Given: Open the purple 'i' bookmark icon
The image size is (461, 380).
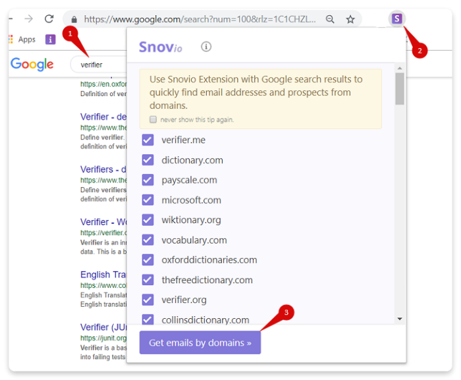Looking at the screenshot, I should [x=50, y=39].
